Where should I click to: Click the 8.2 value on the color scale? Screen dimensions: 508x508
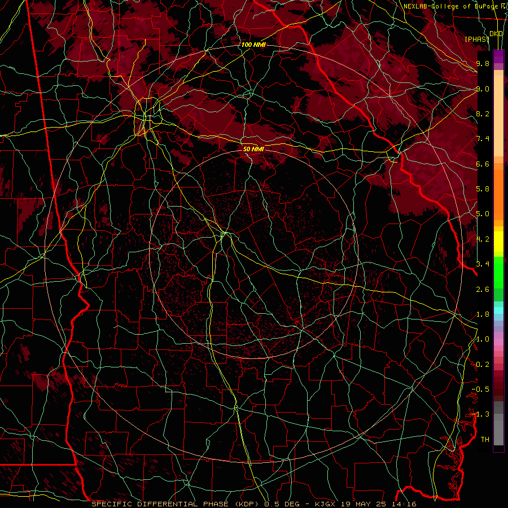pos(483,113)
